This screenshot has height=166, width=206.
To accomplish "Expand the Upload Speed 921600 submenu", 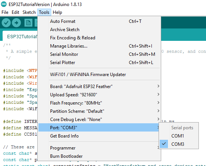I will coord(99,95).
